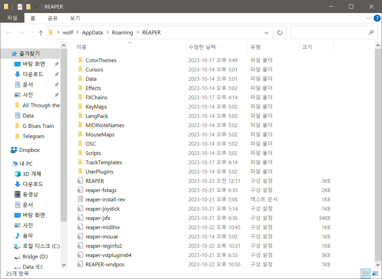The image size is (382, 279).
Task: Click the 즐겨찾기 star icon
Action: coord(14,54)
